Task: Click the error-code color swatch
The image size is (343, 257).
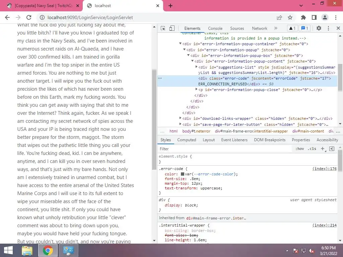Action: (183, 174)
